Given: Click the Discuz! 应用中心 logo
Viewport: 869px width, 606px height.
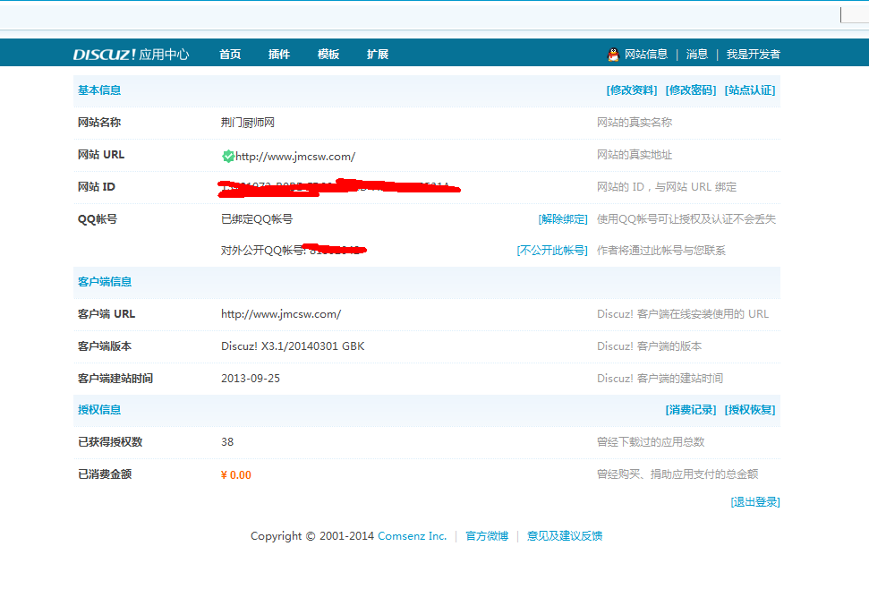Looking at the screenshot, I should (x=132, y=55).
